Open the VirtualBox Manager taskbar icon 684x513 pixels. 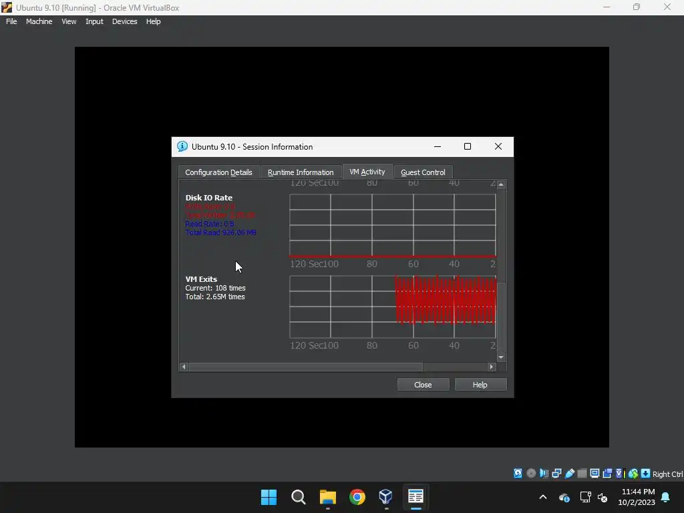pyautogui.click(x=386, y=497)
